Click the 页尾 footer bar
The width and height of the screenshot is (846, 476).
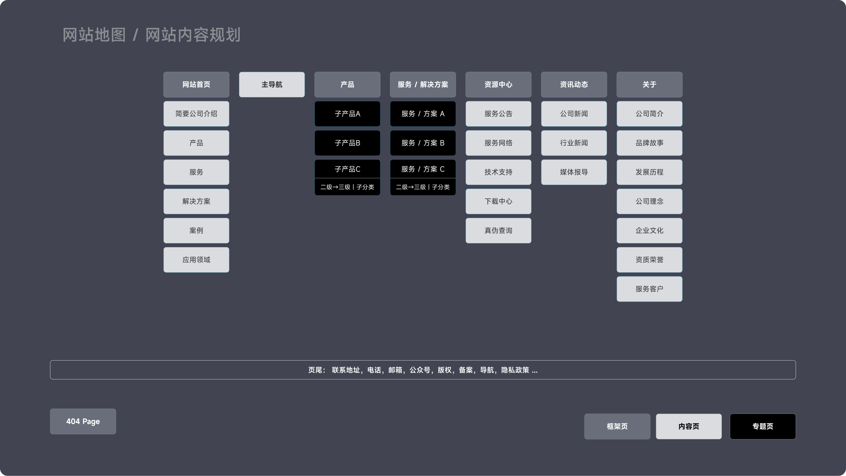pos(423,370)
